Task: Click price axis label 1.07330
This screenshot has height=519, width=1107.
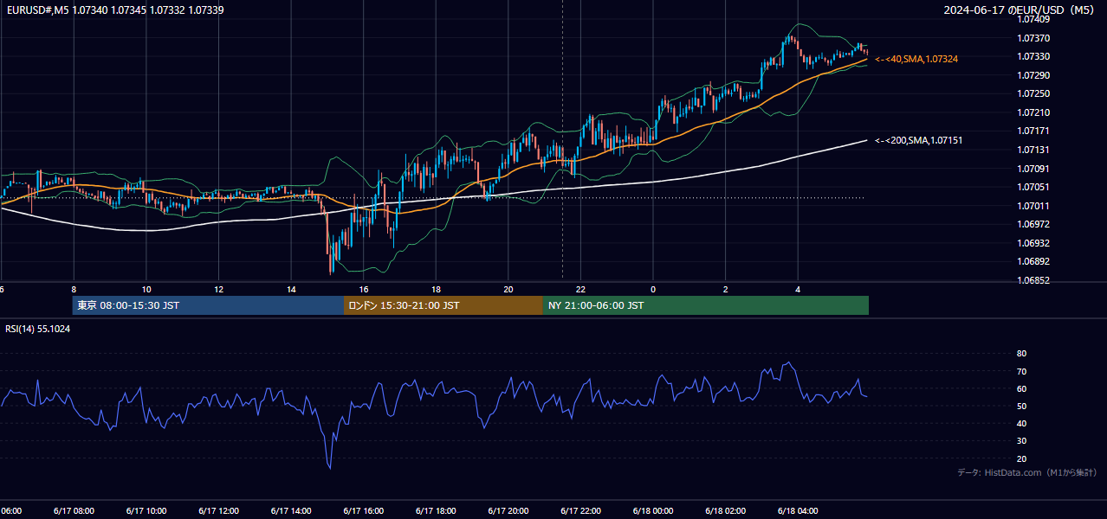Action: [x=1033, y=56]
